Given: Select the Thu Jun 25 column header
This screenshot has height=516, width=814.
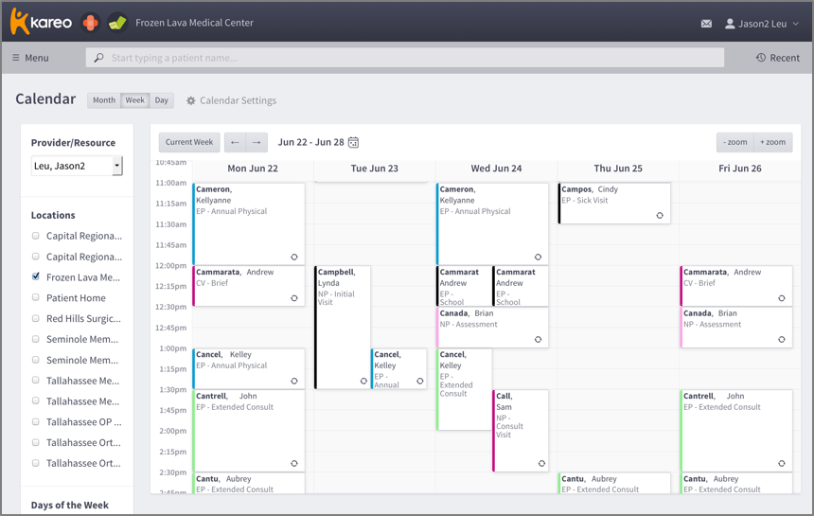Looking at the screenshot, I should click(618, 169).
